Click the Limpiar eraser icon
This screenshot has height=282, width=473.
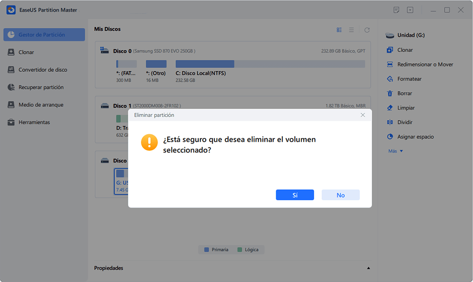click(390, 108)
